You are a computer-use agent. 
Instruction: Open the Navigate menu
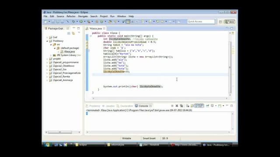point(83,16)
